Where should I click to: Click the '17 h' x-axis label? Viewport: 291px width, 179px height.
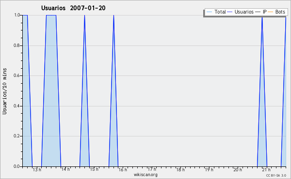pos(152,169)
